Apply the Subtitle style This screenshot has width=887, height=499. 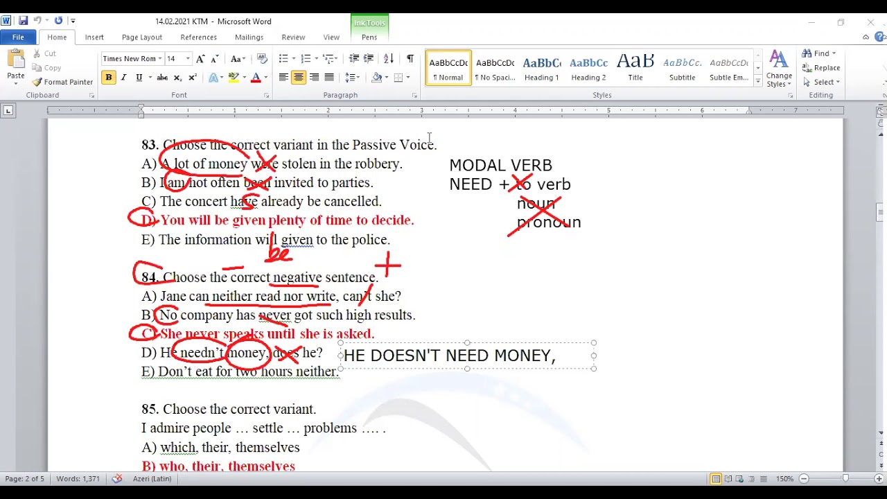682,68
